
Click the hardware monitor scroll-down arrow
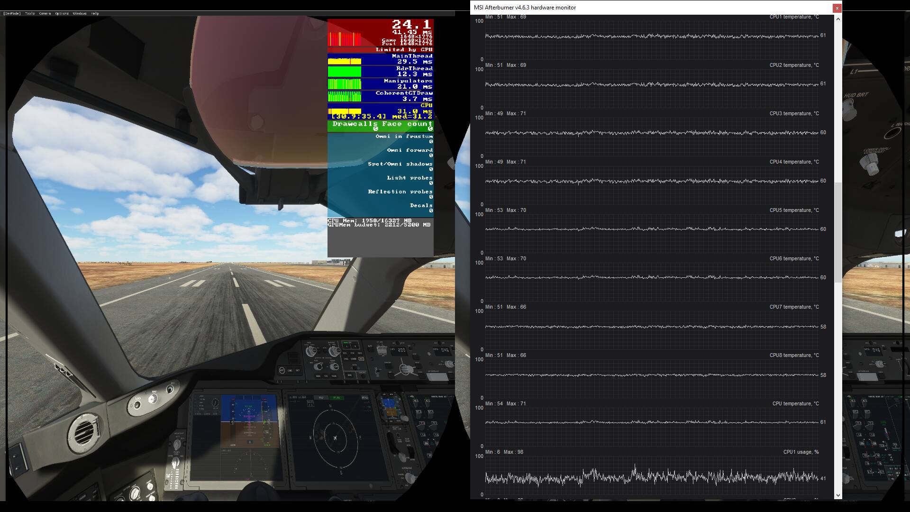coord(838,495)
